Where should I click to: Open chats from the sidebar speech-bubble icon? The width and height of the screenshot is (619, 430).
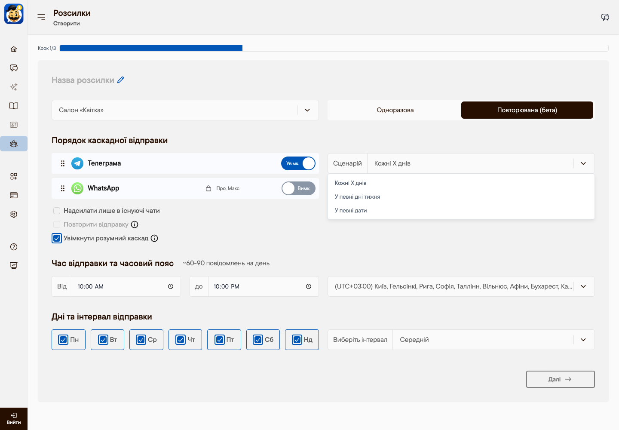click(x=14, y=68)
